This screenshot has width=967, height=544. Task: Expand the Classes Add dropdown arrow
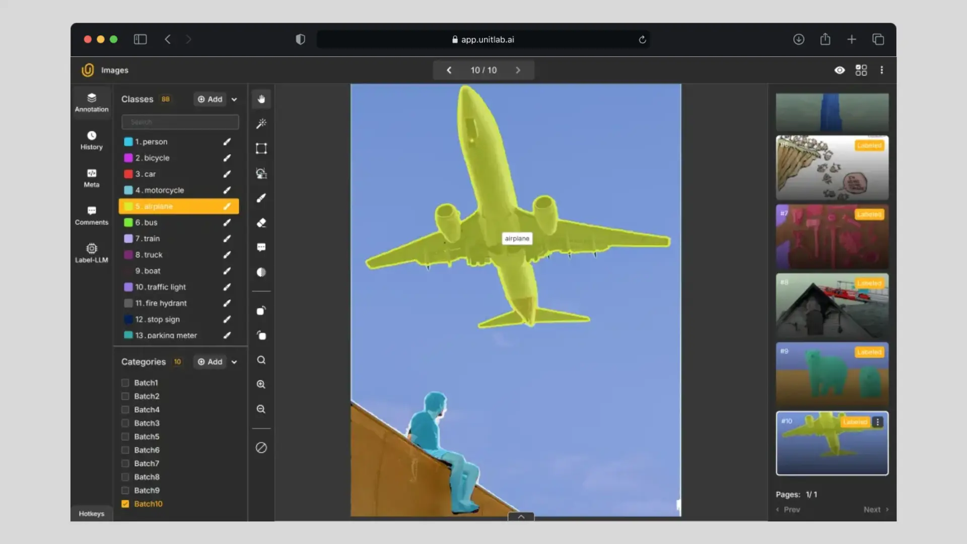(x=234, y=99)
